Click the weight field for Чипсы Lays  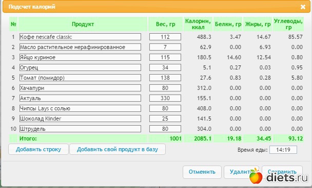(165, 108)
